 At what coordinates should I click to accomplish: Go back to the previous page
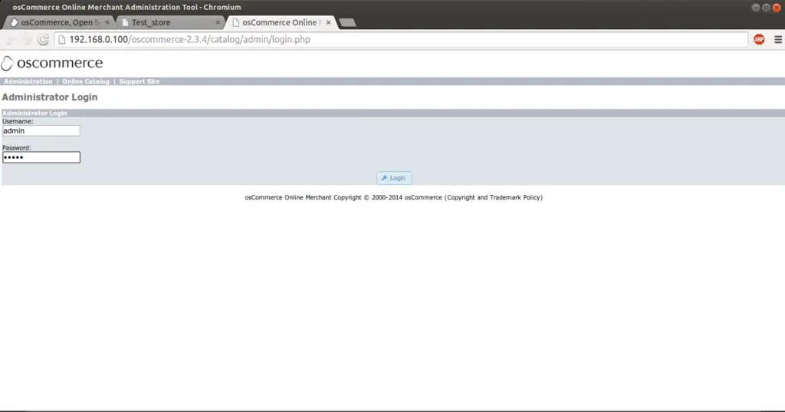point(10,40)
